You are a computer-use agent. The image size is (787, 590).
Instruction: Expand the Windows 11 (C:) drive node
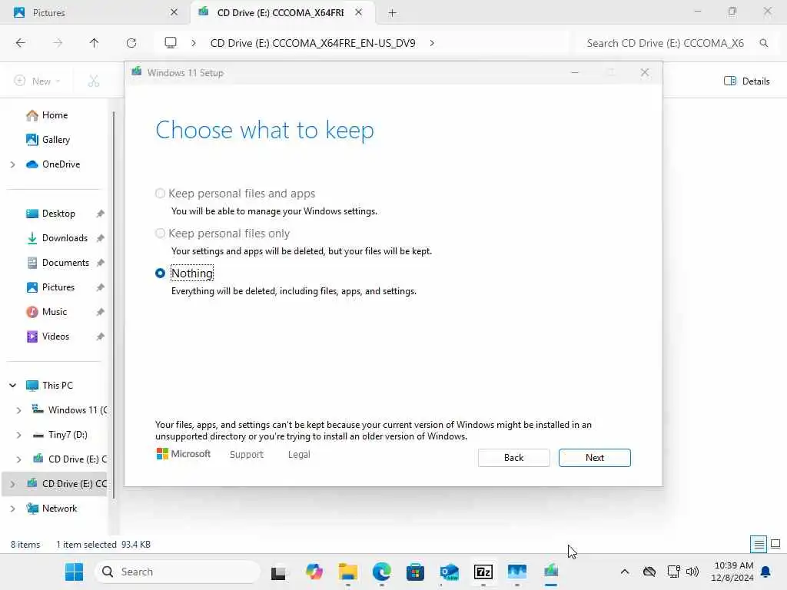[x=18, y=410]
